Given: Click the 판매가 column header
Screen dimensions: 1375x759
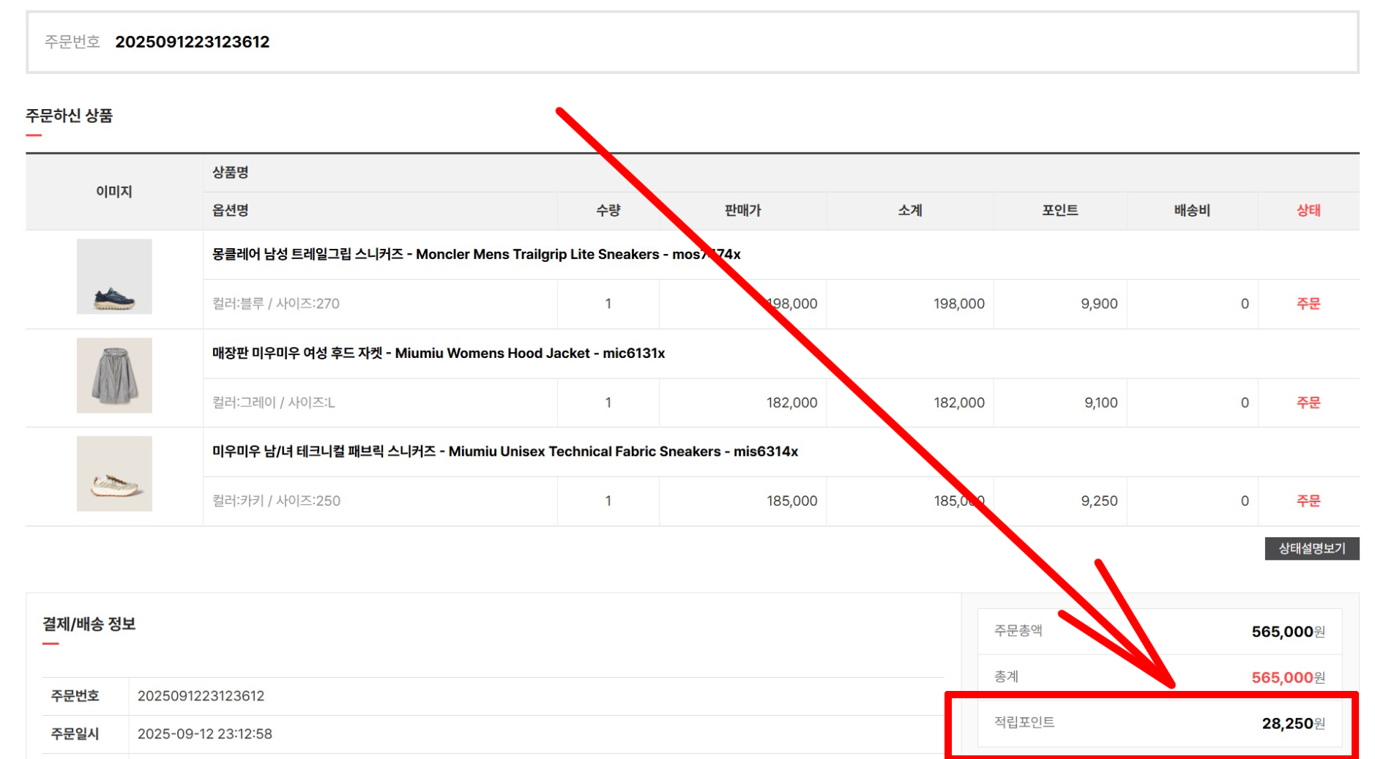Looking at the screenshot, I should (x=742, y=211).
